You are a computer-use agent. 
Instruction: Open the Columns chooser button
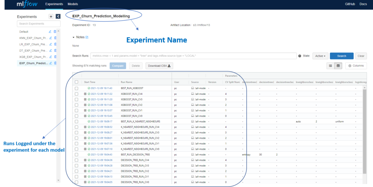356,66
